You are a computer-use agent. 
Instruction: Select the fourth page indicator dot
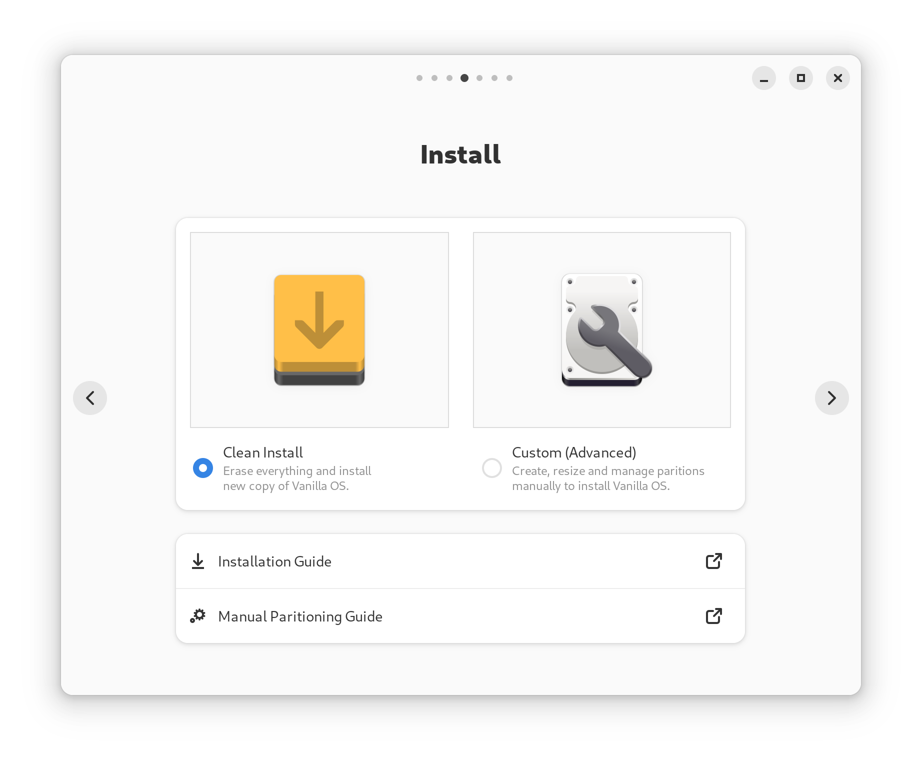click(x=464, y=77)
